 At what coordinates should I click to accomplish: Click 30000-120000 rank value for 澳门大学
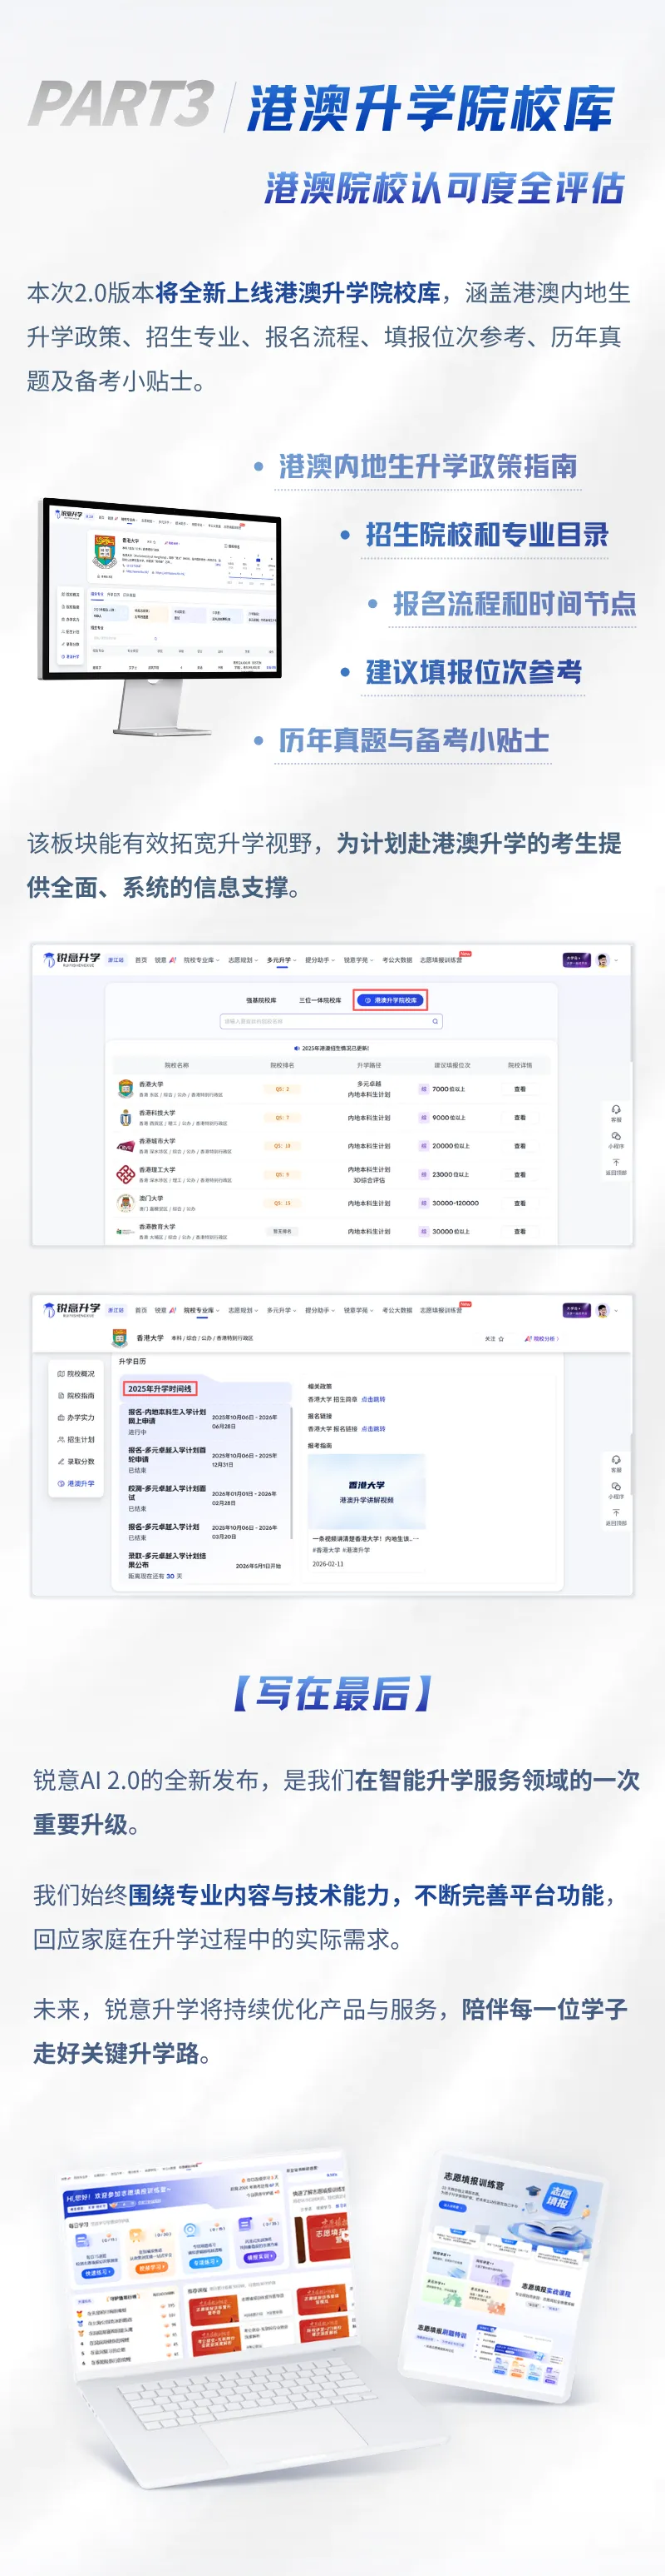456,1203
